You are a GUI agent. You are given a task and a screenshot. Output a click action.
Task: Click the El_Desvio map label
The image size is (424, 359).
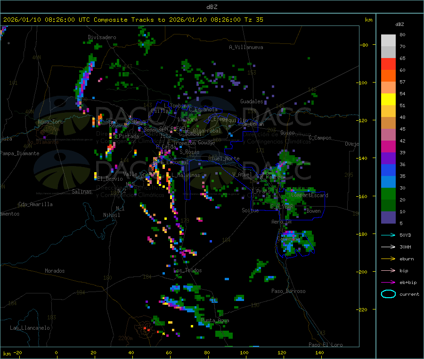pos(110,179)
